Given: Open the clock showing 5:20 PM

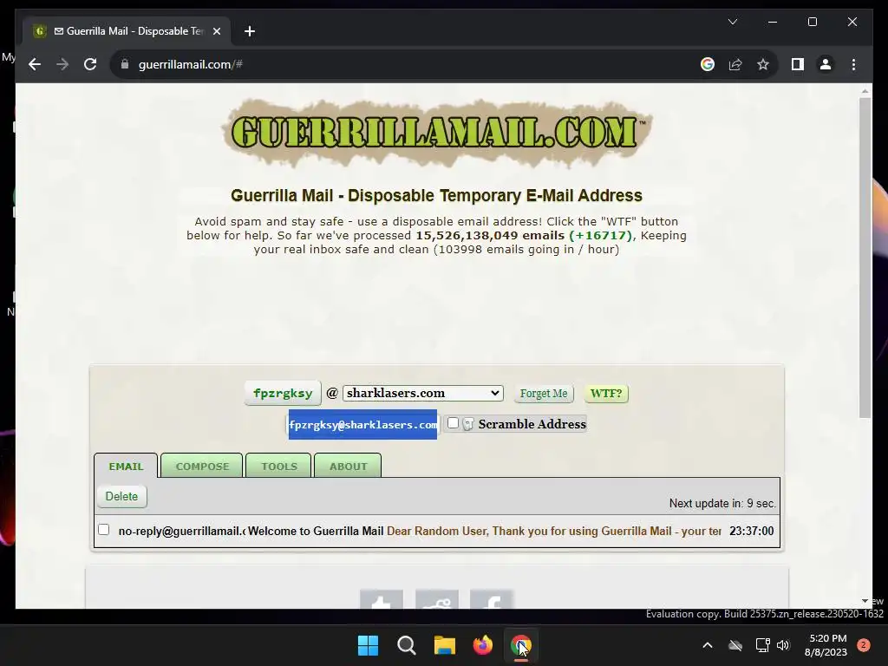Looking at the screenshot, I should (x=826, y=645).
